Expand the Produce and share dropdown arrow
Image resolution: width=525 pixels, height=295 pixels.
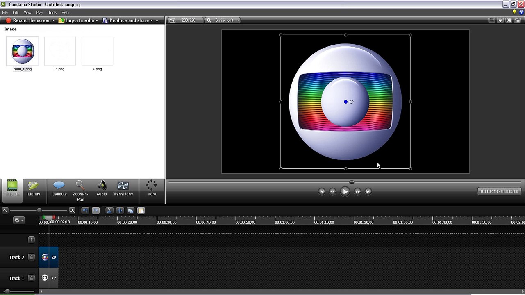(152, 20)
